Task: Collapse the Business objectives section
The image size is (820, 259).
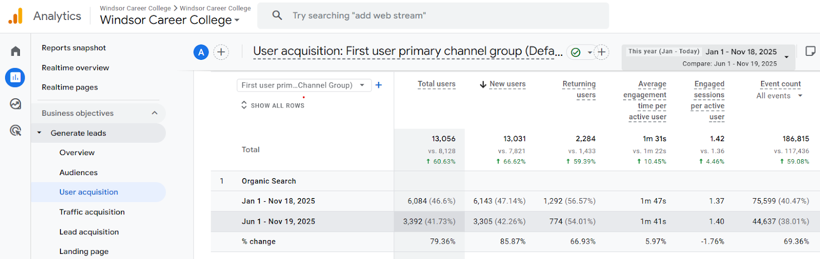Action: [155, 113]
